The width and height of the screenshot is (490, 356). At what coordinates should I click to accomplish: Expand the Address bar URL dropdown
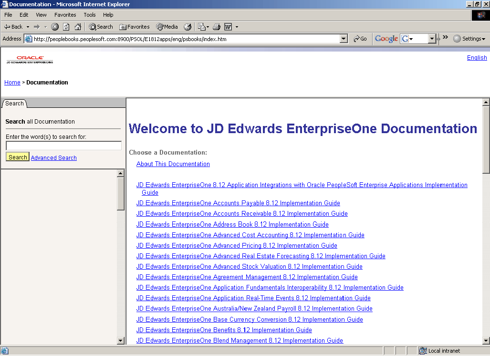coord(344,39)
